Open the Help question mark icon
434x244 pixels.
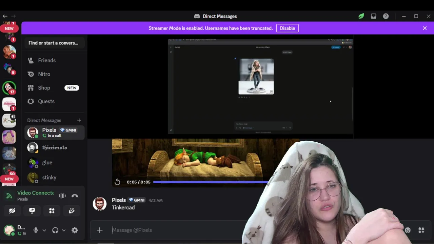(x=386, y=16)
